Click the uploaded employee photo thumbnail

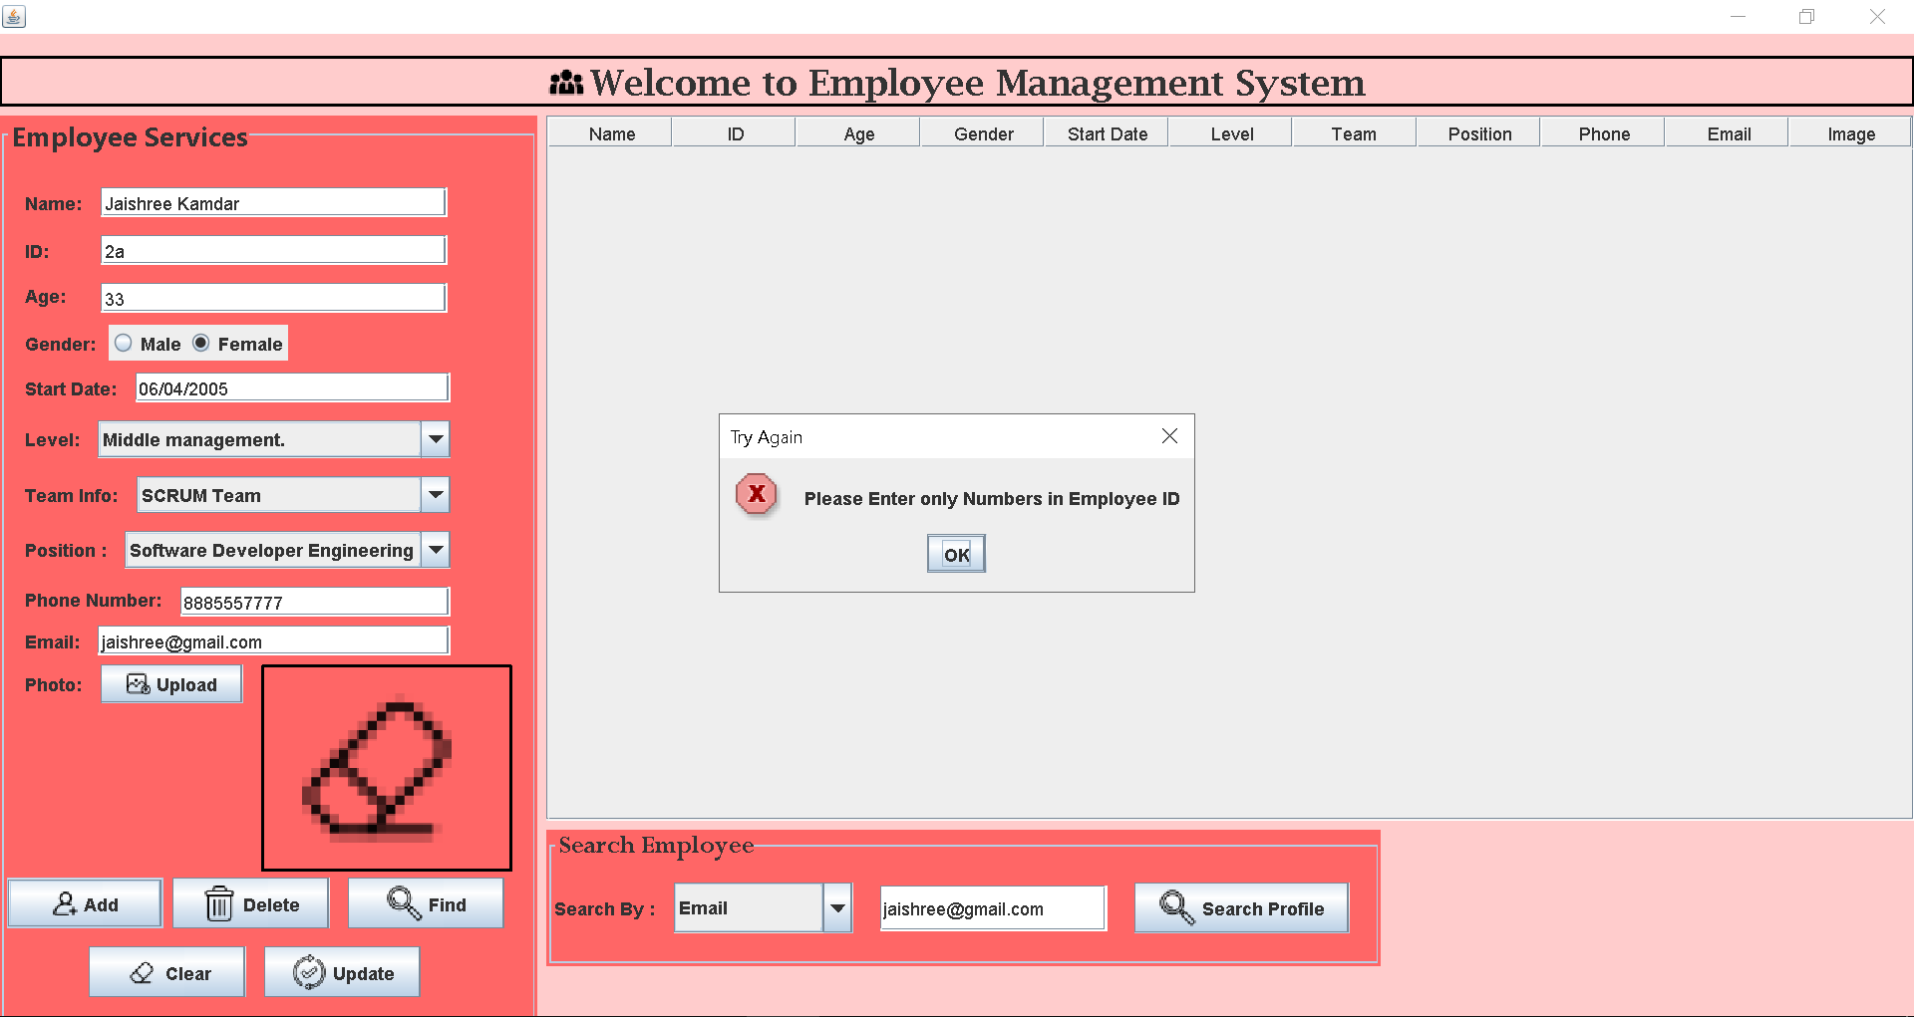(387, 767)
